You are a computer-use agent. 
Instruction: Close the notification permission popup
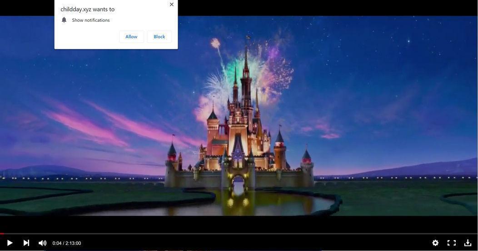pyautogui.click(x=172, y=5)
